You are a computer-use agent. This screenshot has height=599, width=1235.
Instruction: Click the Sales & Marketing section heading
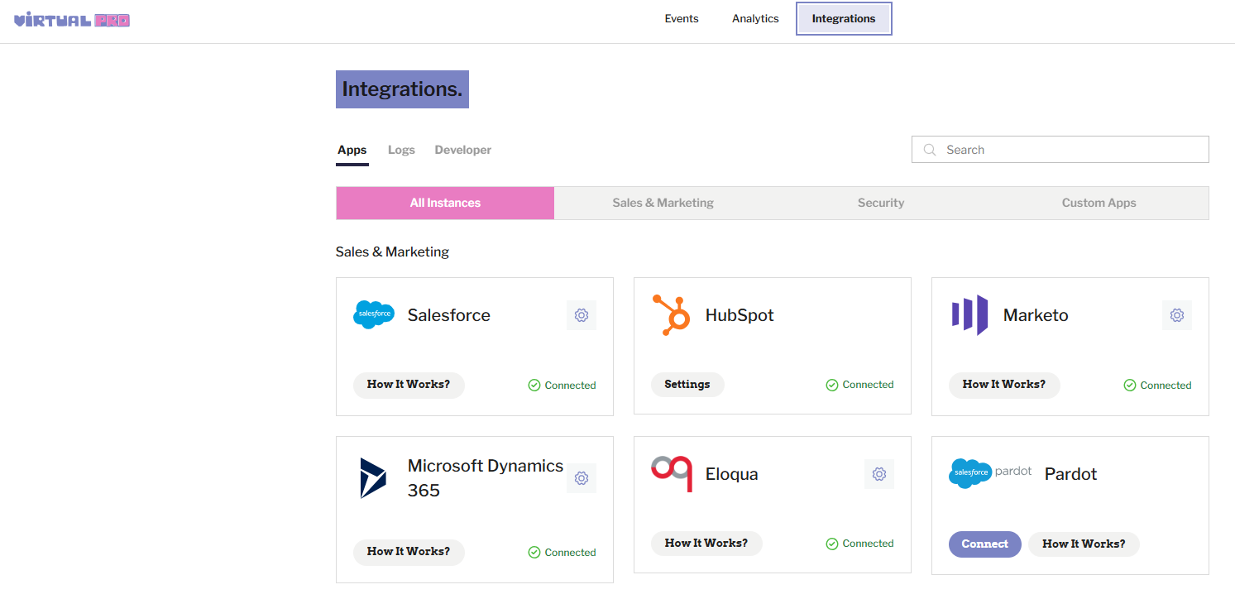[x=392, y=252]
